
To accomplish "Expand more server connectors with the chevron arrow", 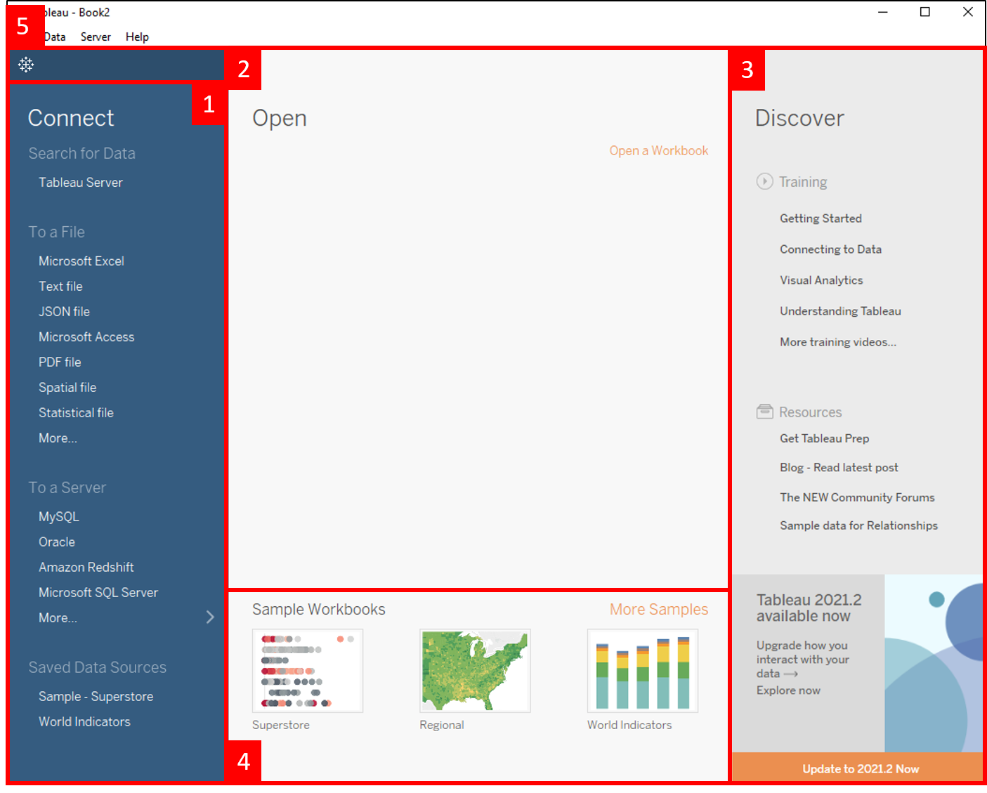I will [x=210, y=617].
